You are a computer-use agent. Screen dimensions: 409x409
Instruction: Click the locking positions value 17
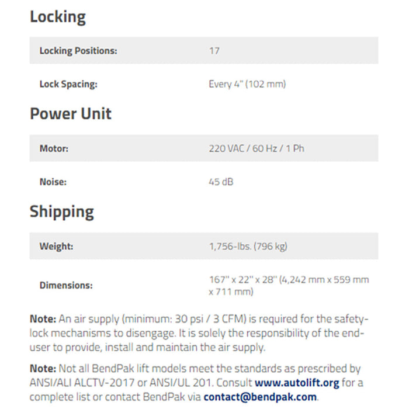(x=214, y=51)
